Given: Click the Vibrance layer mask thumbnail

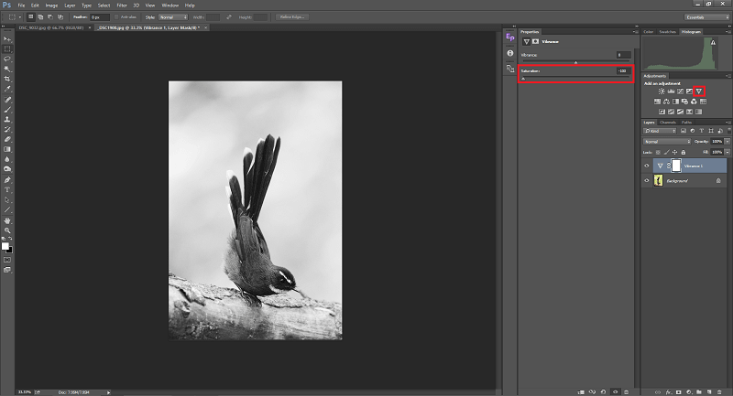Looking at the screenshot, I should (676, 166).
